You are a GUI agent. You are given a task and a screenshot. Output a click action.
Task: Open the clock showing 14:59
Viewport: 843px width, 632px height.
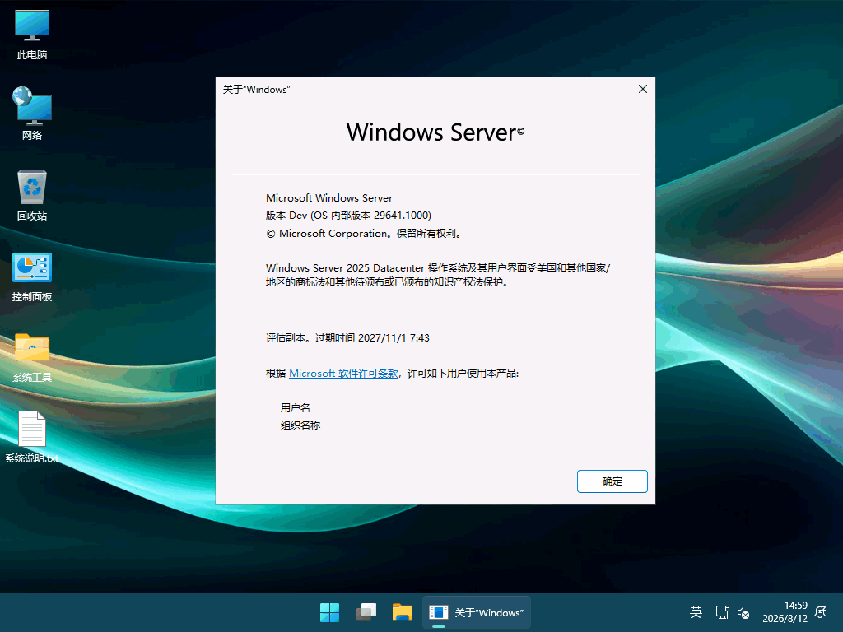coord(785,612)
